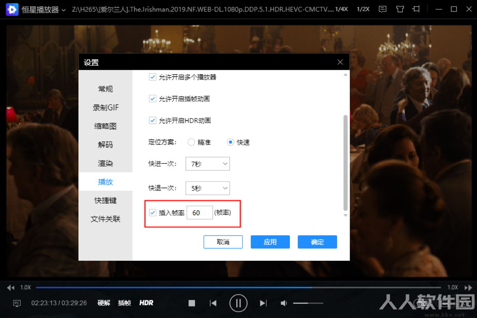Toggle 插帧 frame interpolation in control bar
The image size is (477, 318).
click(x=124, y=303)
